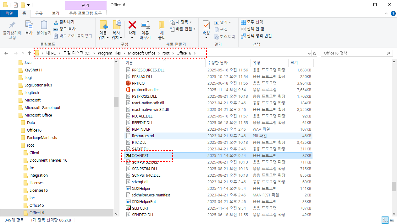Click the 관리 contextual tab header
The width and height of the screenshot is (397, 224).
[85, 5]
